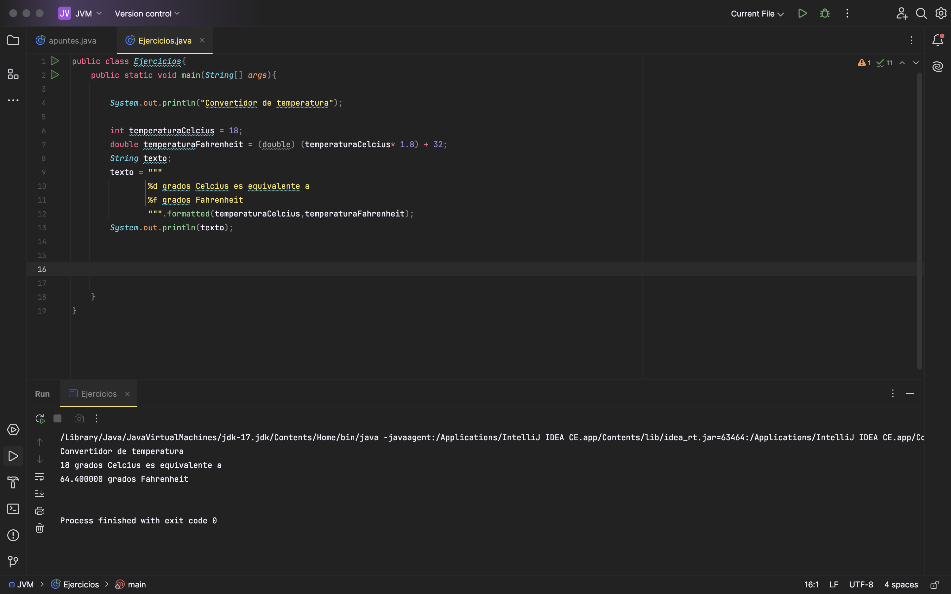Screen dimensions: 951x594
Task: Capture thread dump camera icon
Action: pyautogui.click(x=79, y=418)
